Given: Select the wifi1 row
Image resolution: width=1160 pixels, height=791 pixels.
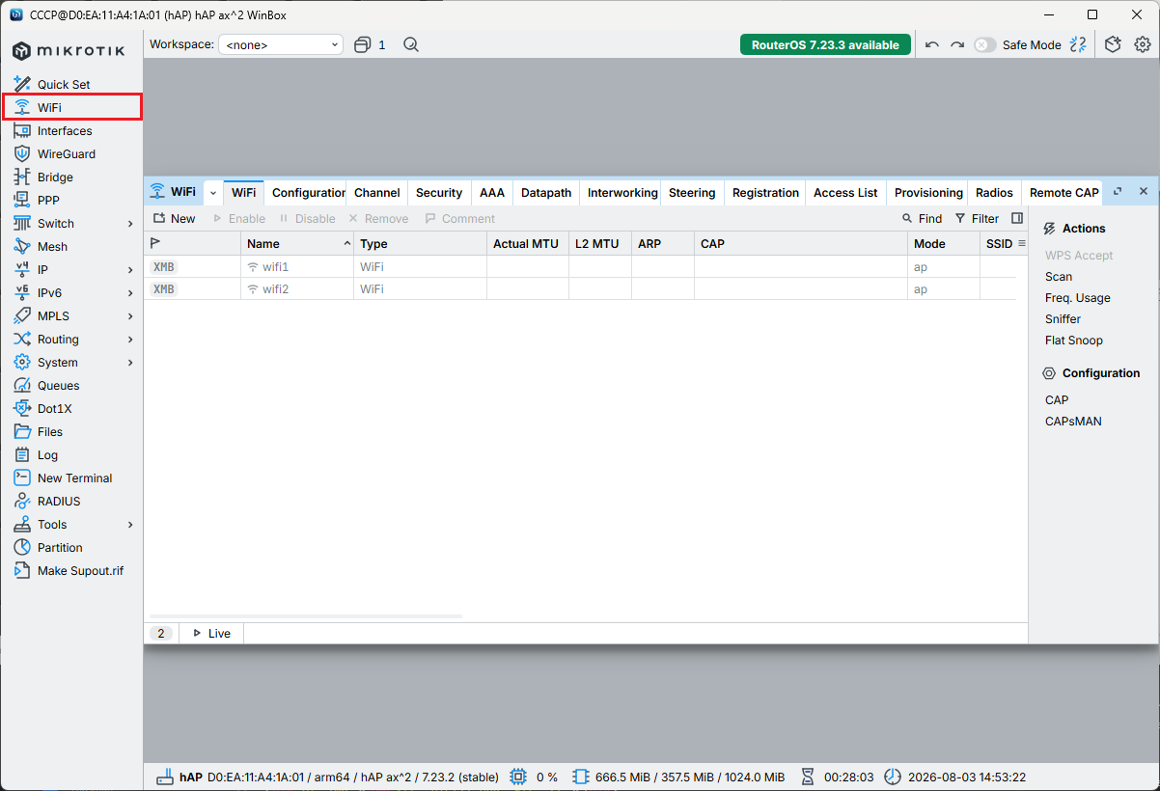Looking at the screenshot, I should point(580,266).
